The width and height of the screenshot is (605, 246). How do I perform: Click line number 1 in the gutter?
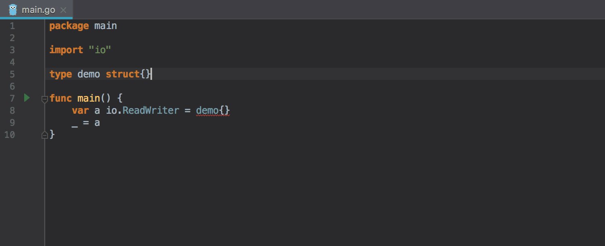pos(12,26)
